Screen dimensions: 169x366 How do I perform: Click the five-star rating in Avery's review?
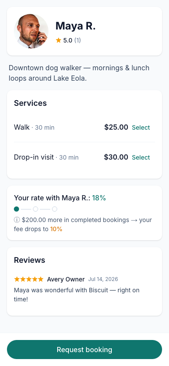coord(29,279)
